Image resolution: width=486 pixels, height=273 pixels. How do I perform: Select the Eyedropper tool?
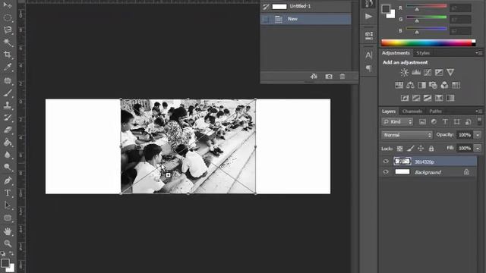8,67
